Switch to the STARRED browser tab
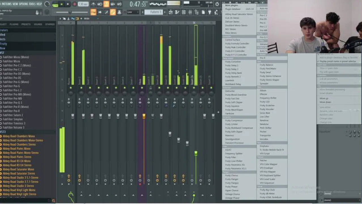Screen dimensions: 362x204 point(50,24)
